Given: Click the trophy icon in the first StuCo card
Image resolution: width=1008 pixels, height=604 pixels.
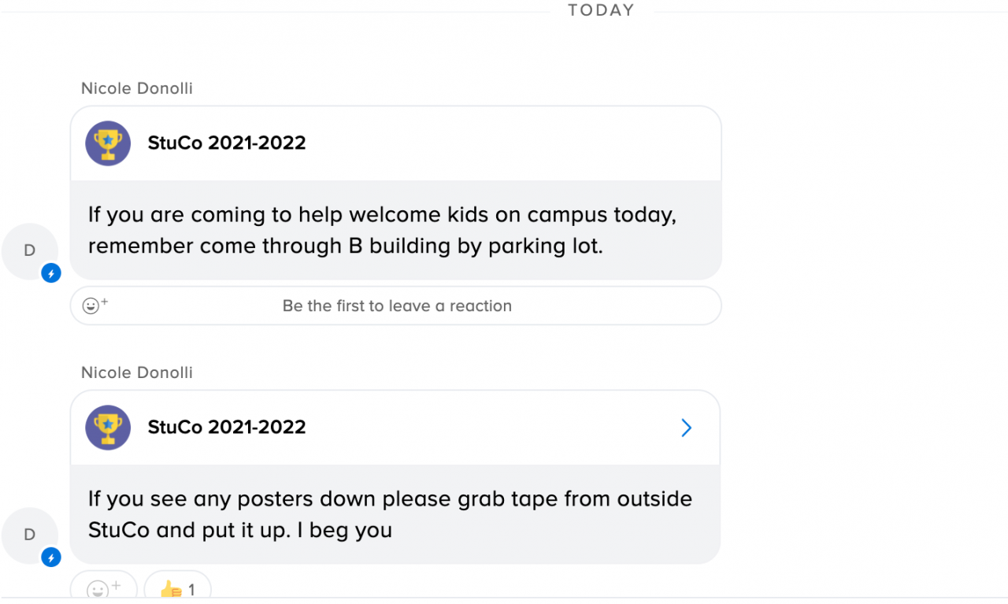Looking at the screenshot, I should (x=108, y=143).
